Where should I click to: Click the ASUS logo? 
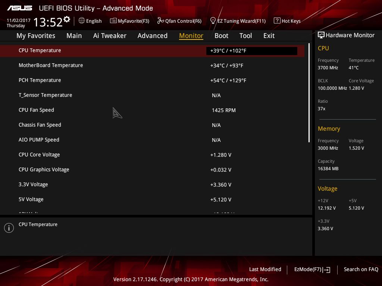[x=19, y=8]
